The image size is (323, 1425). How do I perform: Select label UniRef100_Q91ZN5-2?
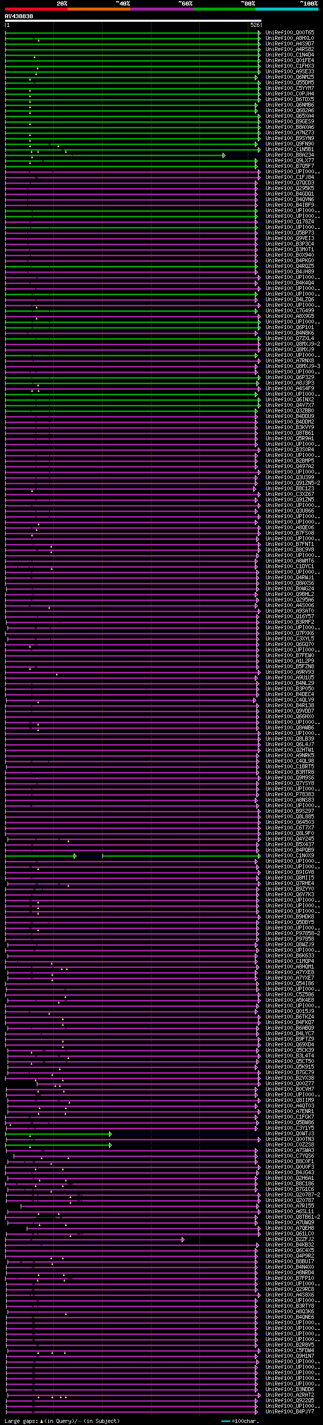(x=293, y=483)
